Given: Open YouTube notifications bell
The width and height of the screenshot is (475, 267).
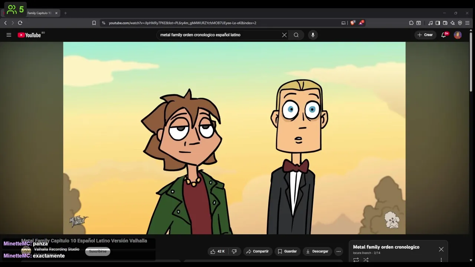Looking at the screenshot, I should [x=444, y=35].
